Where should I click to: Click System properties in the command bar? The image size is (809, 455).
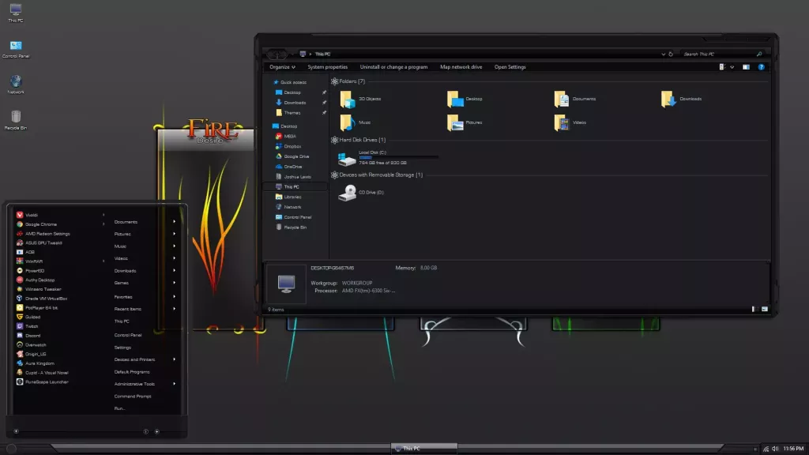click(327, 66)
